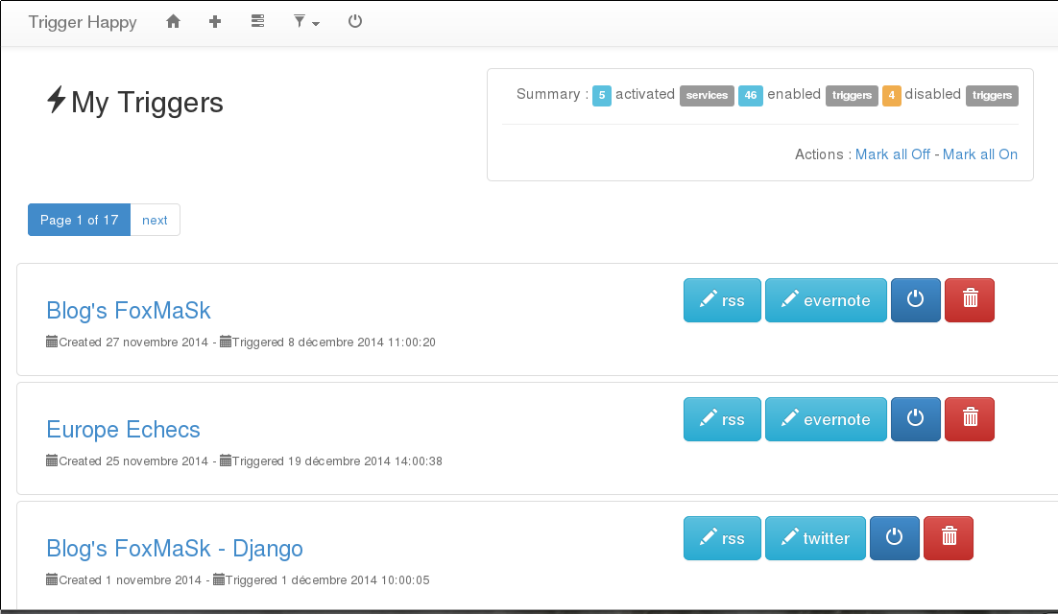Log out using navbar power icon
Image resolution: width=1058 pixels, height=614 pixels.
[355, 21]
